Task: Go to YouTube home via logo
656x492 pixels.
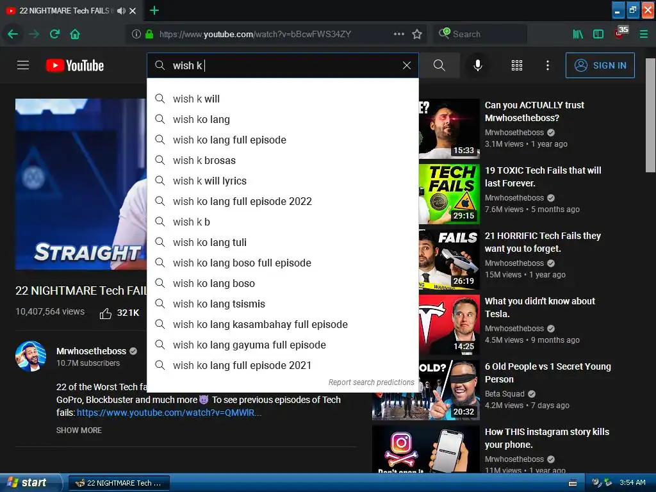Action: click(x=75, y=65)
